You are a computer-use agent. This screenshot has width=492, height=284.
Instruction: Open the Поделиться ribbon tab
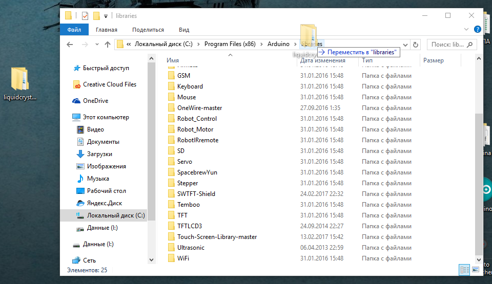point(148,30)
